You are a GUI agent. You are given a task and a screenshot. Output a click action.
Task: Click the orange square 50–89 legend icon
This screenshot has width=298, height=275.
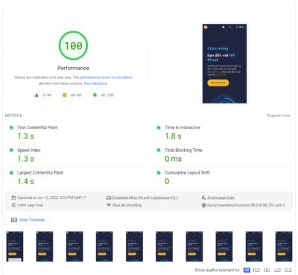(x=64, y=95)
